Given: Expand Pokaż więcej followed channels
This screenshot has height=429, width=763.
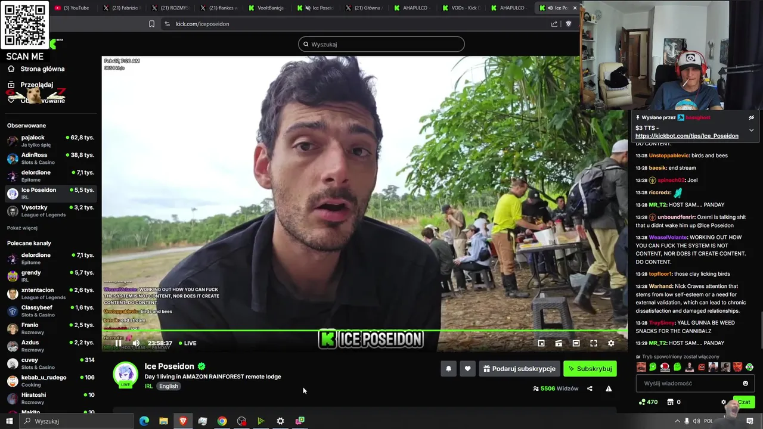Looking at the screenshot, I should (22, 228).
